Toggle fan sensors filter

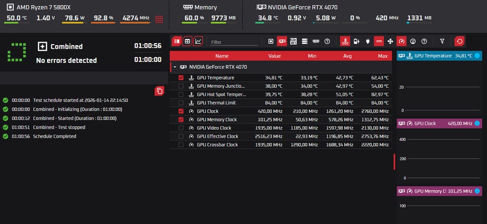click(x=391, y=41)
